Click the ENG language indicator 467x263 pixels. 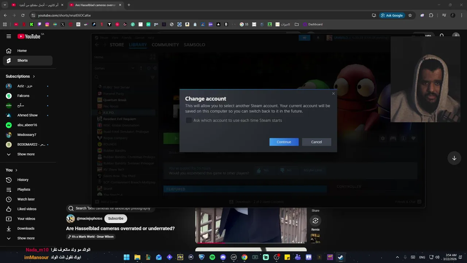422,257
